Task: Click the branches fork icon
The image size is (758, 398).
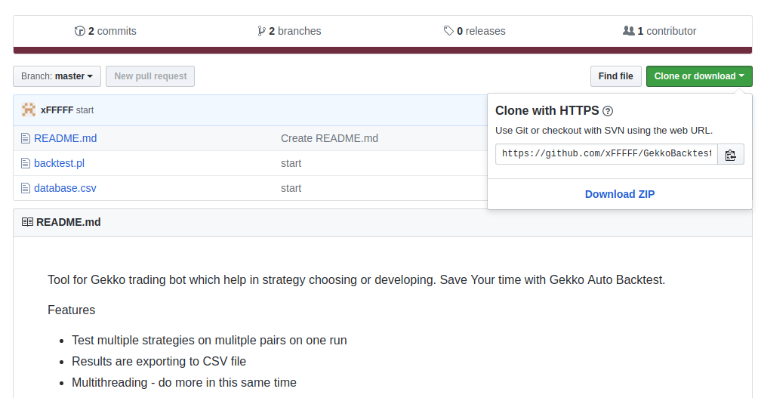Action: coord(261,31)
